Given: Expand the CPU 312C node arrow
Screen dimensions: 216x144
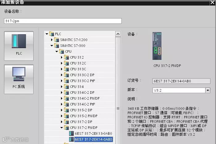Looking at the screenshot, I should (x=62, y=63).
